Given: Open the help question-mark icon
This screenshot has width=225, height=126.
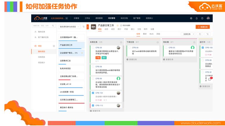Looking at the screenshot, I should click(202, 18).
